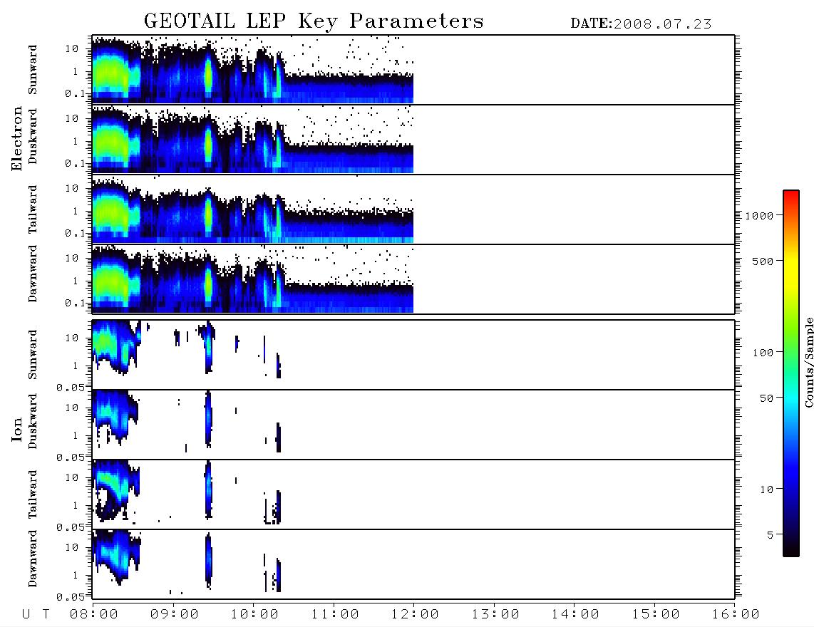Click the Ion 'Tailward' panel label
This screenshot has width=814, height=627.
point(33,494)
